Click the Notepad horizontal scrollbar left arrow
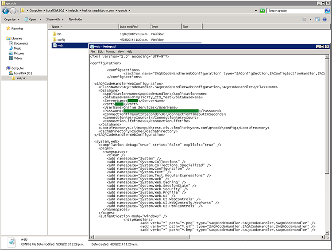Screen dimensions: 332x250 click(92, 237)
